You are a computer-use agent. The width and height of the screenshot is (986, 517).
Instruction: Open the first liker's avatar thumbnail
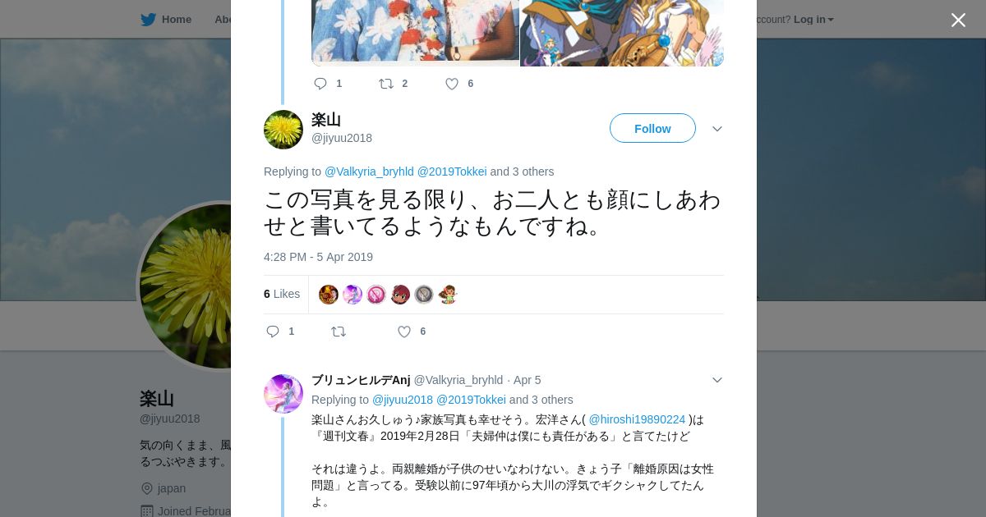point(329,295)
